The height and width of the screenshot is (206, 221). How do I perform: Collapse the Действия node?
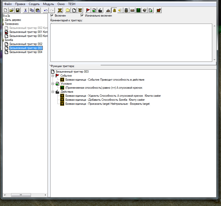point(53,92)
